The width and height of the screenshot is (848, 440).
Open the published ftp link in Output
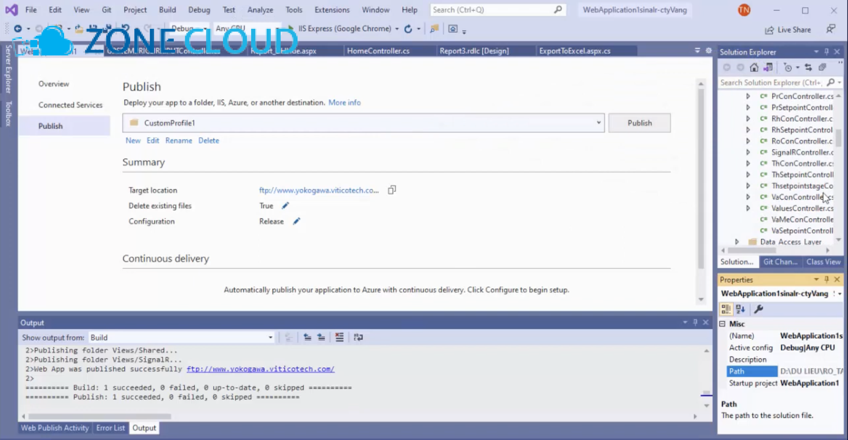point(260,369)
